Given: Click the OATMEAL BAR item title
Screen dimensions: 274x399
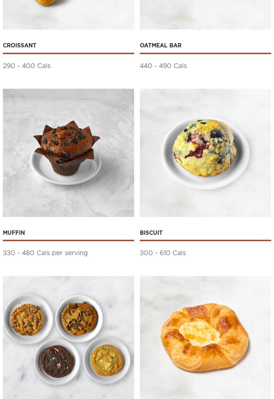Looking at the screenshot, I should tap(160, 45).
